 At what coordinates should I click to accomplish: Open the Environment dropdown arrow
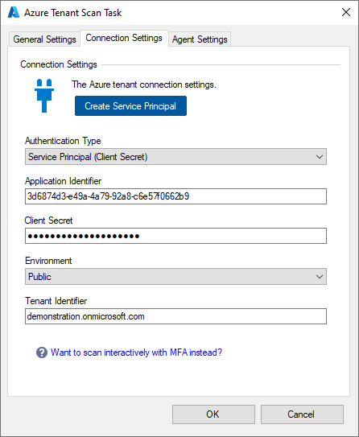coord(320,277)
